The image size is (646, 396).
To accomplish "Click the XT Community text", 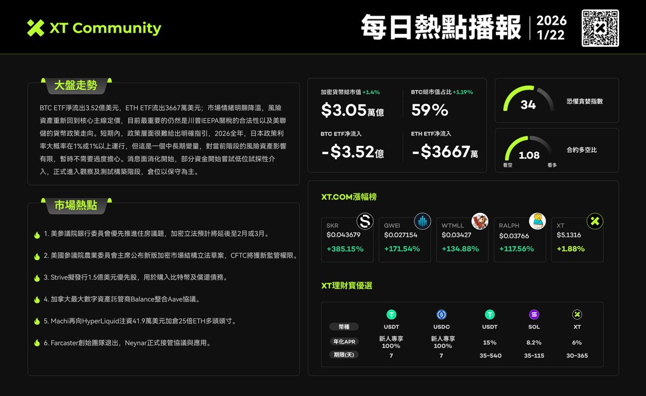I will coord(105,28).
